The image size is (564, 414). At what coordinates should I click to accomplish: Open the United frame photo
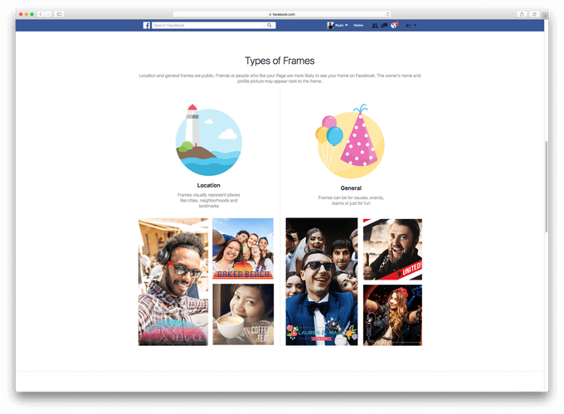pyautogui.click(x=392, y=249)
